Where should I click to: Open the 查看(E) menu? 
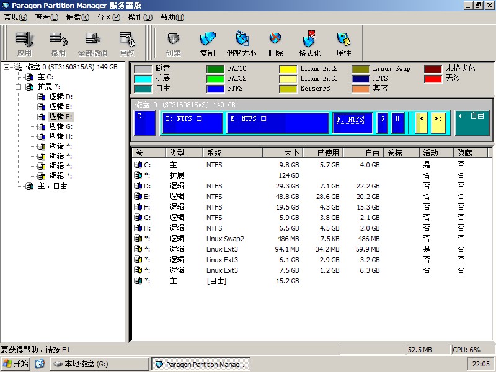point(46,17)
